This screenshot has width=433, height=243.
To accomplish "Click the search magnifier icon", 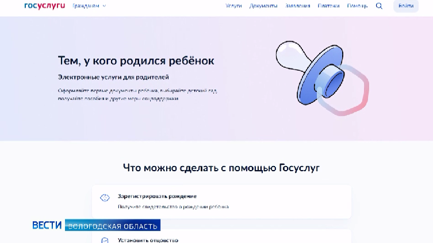I will (x=379, y=6).
